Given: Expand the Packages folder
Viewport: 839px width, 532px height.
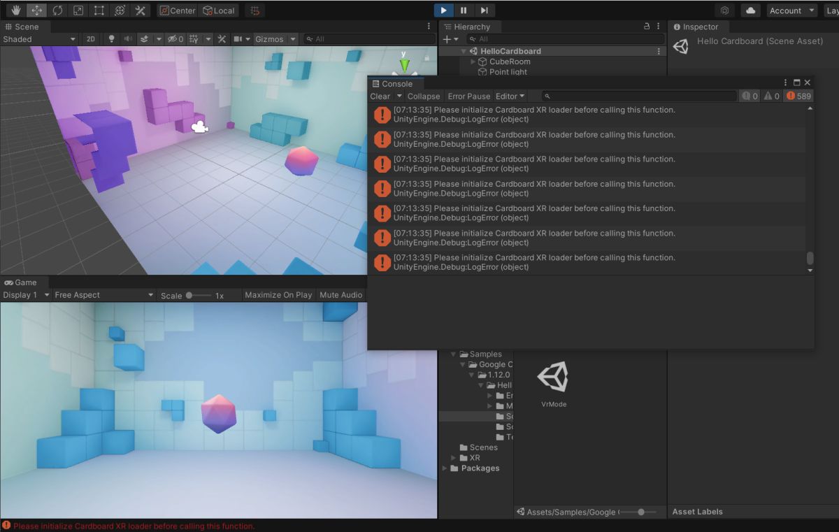Looking at the screenshot, I should [445, 468].
